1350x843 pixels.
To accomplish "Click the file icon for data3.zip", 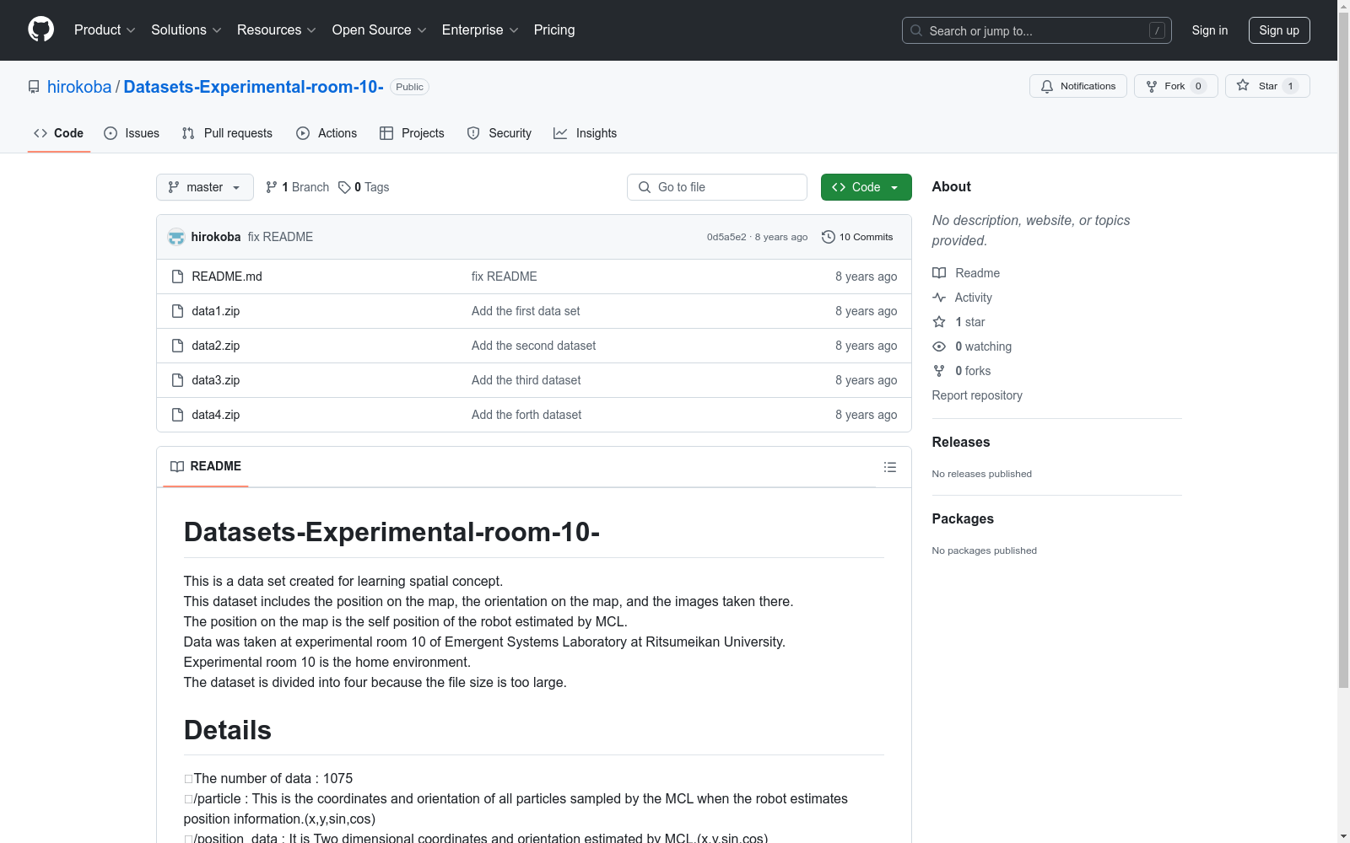I will [177, 380].
